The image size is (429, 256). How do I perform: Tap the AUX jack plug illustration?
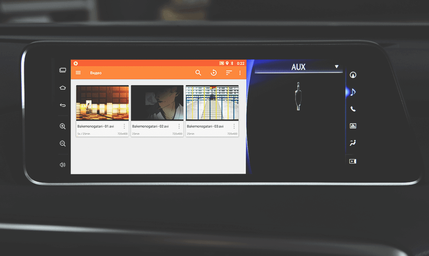click(x=298, y=96)
